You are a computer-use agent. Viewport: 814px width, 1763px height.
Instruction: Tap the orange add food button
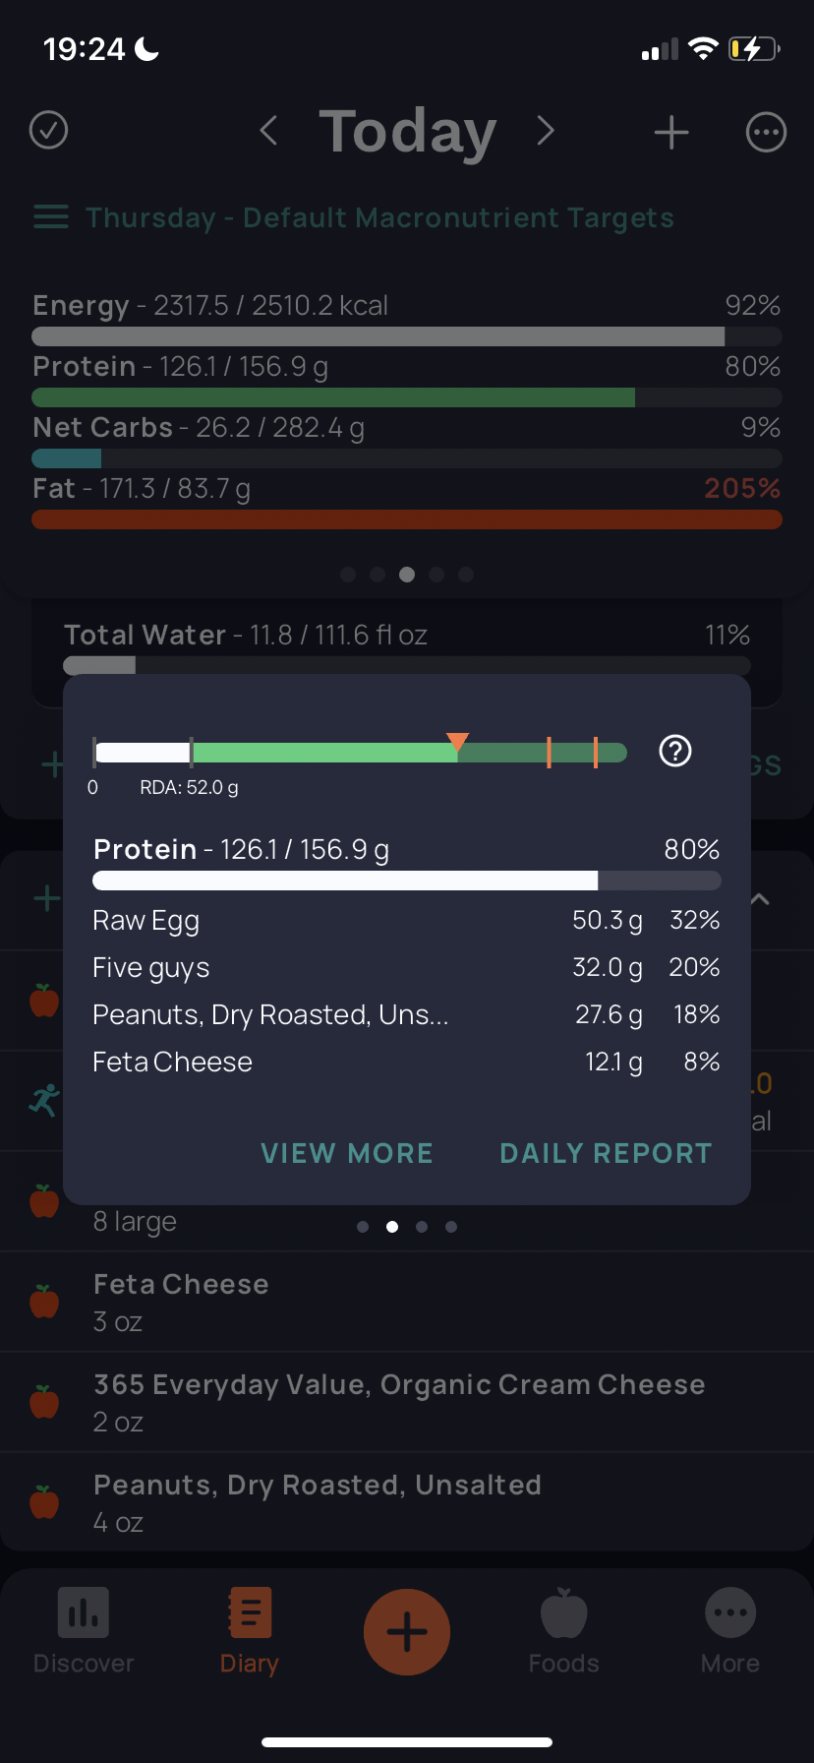tap(407, 1632)
